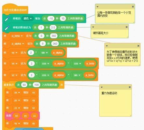Open cos dropdown before a_alpha in vx block
The image size is (144, 130).
pyautogui.click(x=45, y=64)
